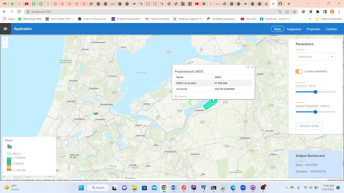Zoom out the map with minus button

coord(5,46)
